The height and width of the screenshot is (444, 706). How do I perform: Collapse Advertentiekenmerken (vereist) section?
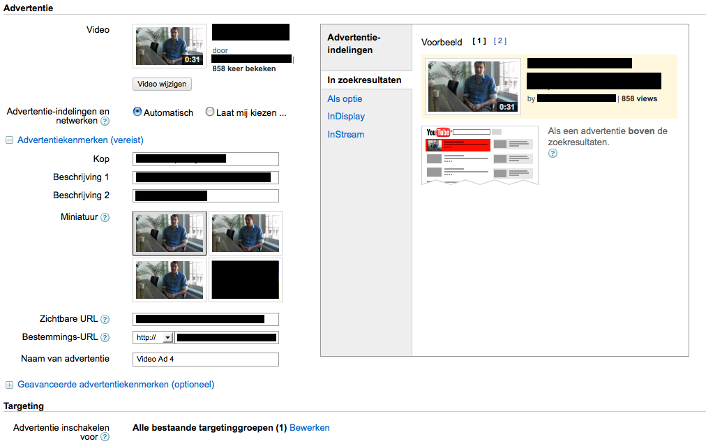tap(10, 140)
